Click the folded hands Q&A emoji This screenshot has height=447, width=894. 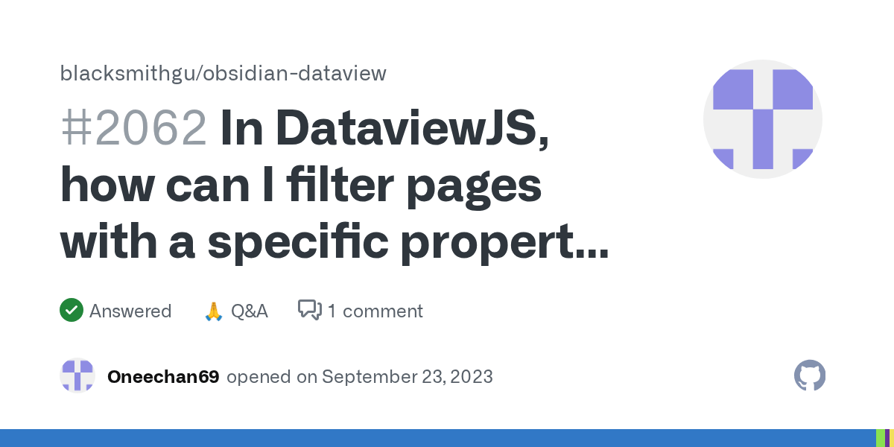[213, 311]
